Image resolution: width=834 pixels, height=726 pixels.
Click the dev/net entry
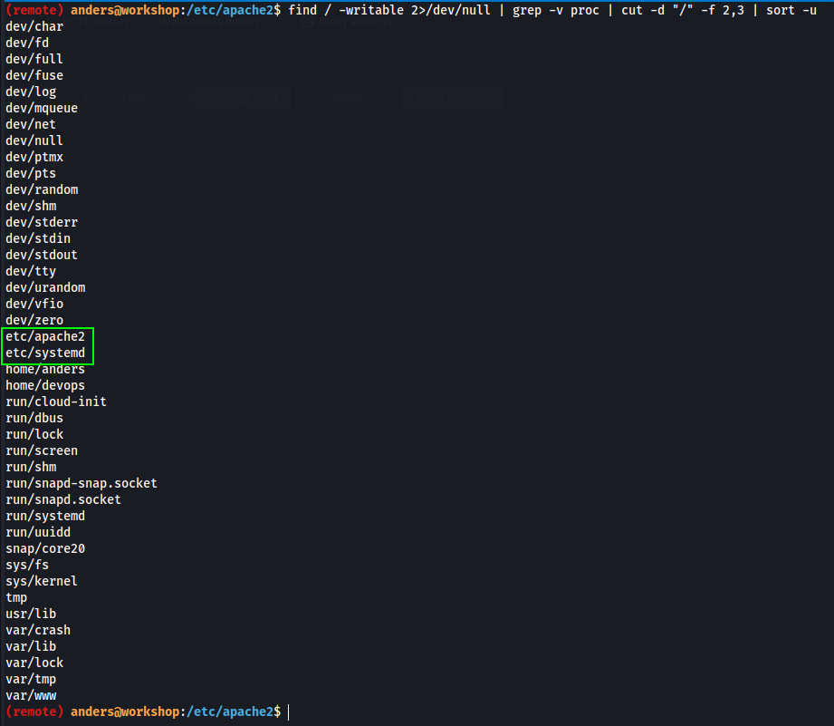(x=31, y=124)
